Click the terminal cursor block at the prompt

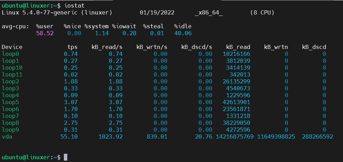coord(66,157)
